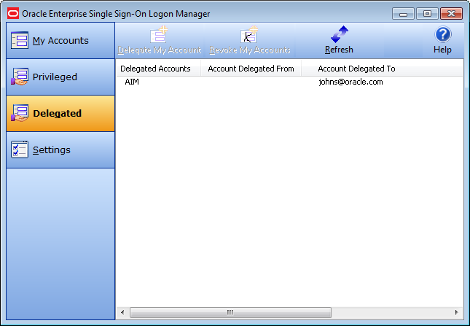Click the horizontal scrollbar thumb

[230, 312]
